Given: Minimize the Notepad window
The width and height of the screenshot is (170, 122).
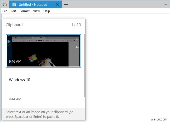Looking at the screenshot, I should pyautogui.click(x=166, y=4).
